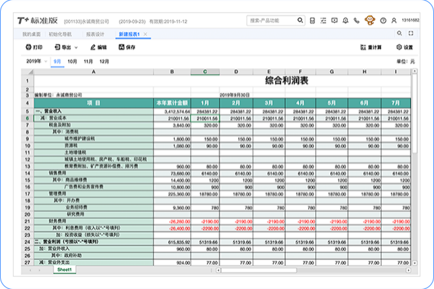Switch to the 10月 month tab
The height and width of the screenshot is (289, 434).
click(72, 61)
